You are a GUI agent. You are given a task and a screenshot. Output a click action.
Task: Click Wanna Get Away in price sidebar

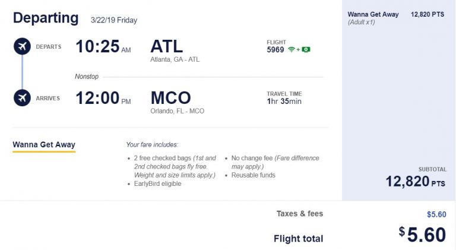(x=373, y=14)
